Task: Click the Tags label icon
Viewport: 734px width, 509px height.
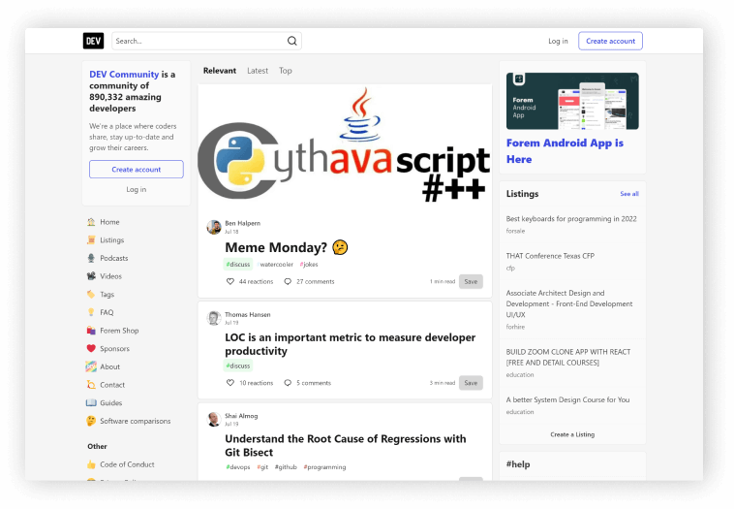Action: (x=91, y=295)
